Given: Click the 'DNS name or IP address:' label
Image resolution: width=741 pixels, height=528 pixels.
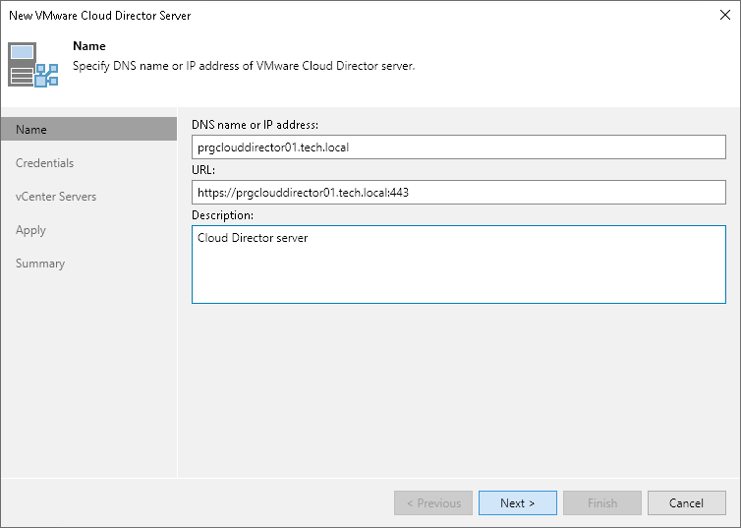Looking at the screenshot, I should point(255,125).
